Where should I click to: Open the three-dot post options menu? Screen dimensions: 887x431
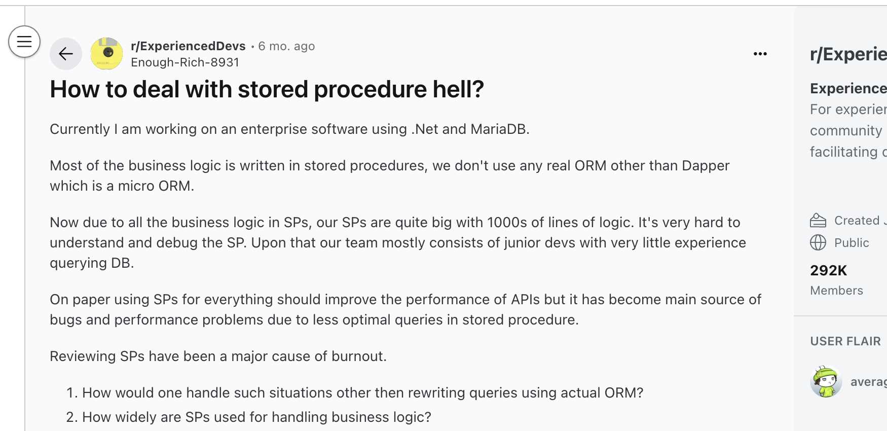point(760,54)
